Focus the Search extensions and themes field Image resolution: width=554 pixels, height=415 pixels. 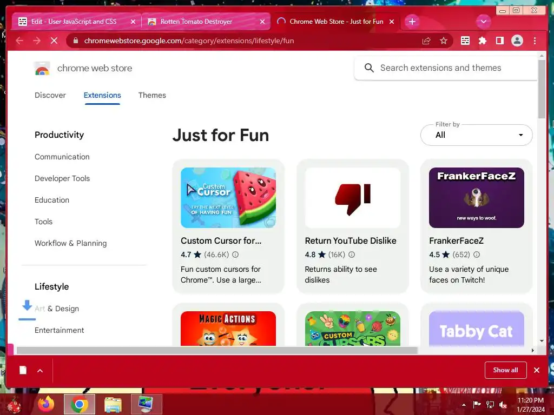tap(446, 68)
